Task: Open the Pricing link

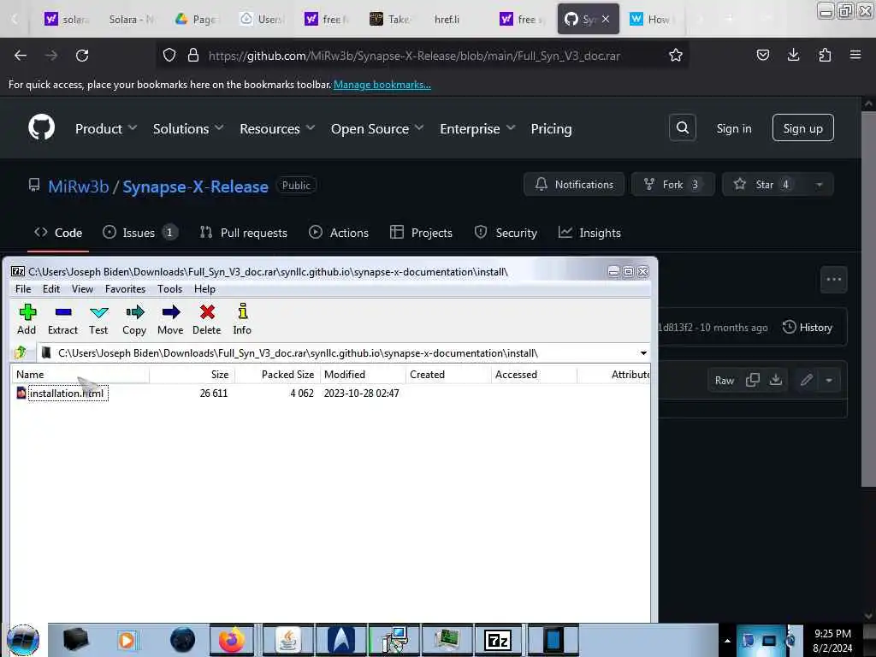Action: click(x=551, y=128)
